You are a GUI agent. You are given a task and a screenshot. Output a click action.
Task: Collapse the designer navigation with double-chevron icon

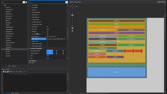coord(76,7)
